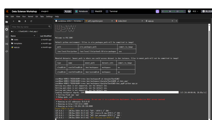This screenshot has height=120, width=212.
Task: Open the File menu
Action: (7, 16)
